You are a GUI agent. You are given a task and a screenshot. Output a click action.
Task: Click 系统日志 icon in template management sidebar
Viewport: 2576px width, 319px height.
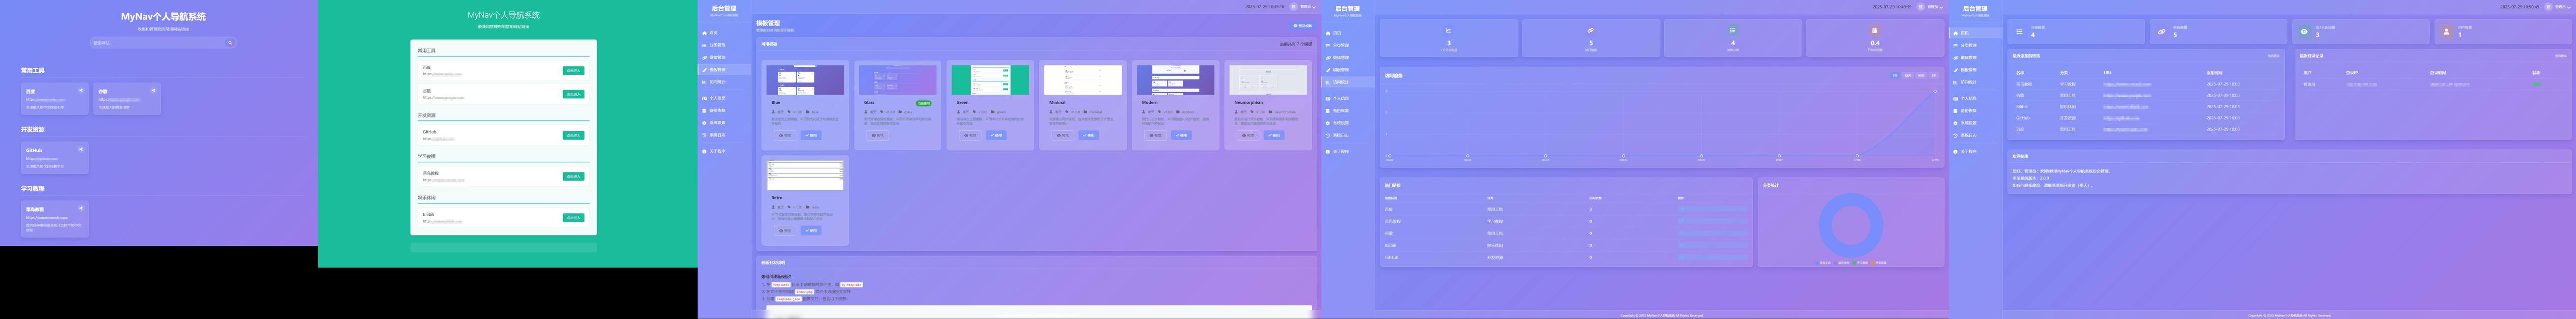click(x=705, y=135)
